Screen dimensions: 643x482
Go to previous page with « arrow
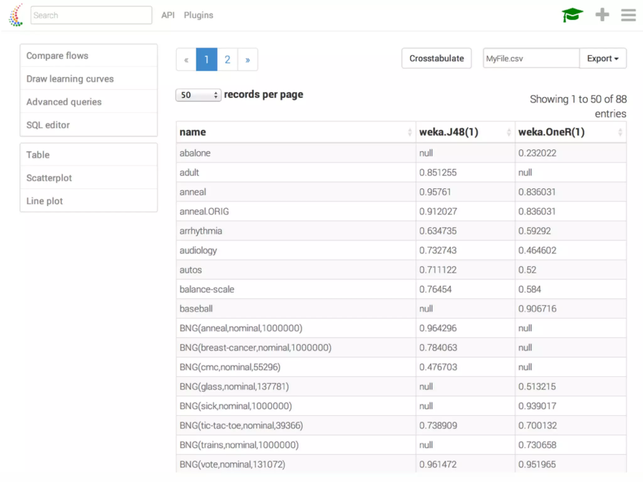click(186, 60)
